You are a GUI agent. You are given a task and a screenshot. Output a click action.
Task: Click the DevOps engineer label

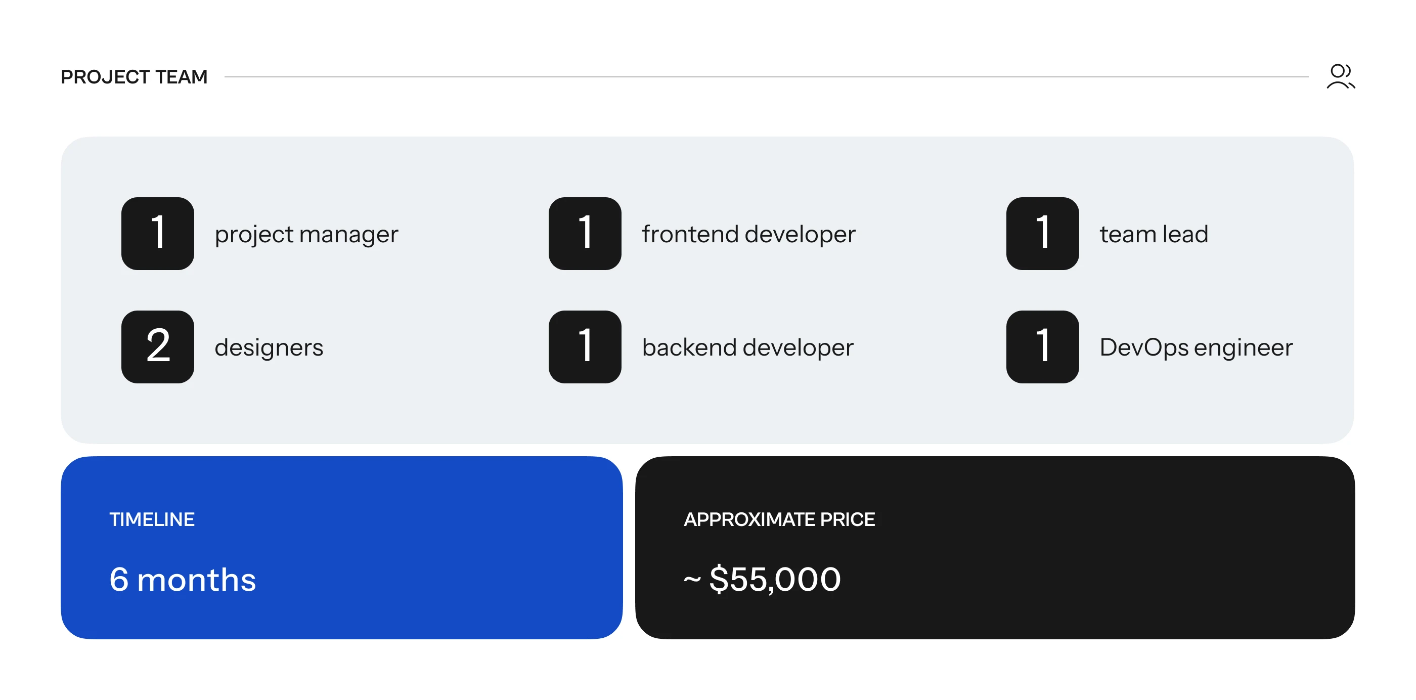coord(1196,347)
